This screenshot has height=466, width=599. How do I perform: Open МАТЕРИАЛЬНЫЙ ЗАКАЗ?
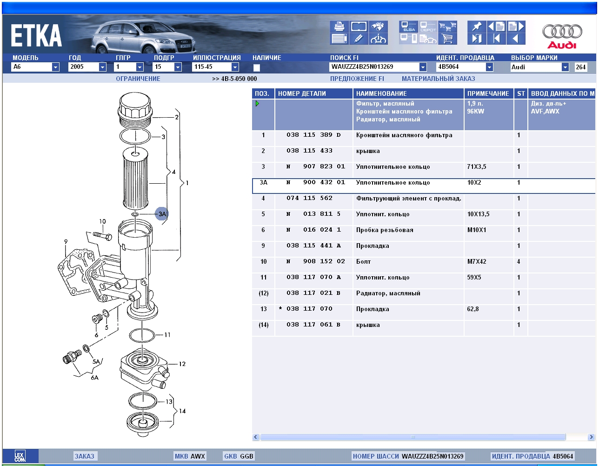tap(439, 79)
